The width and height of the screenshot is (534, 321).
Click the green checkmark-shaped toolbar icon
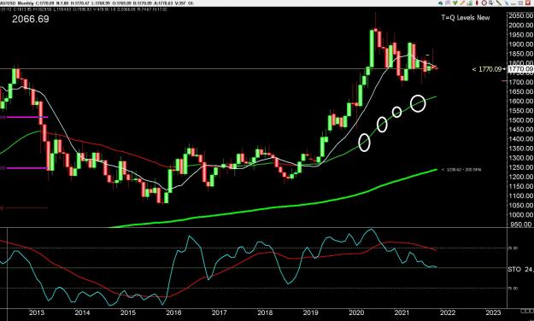click(x=455, y=3)
